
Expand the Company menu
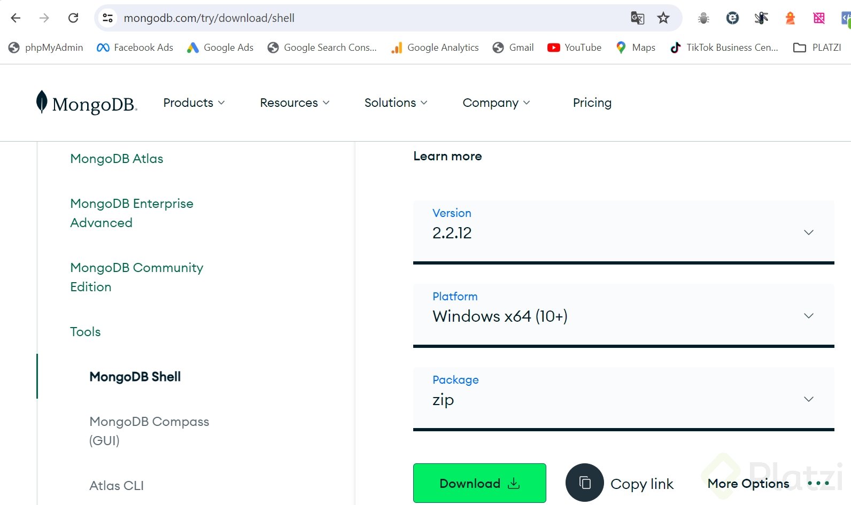click(496, 103)
